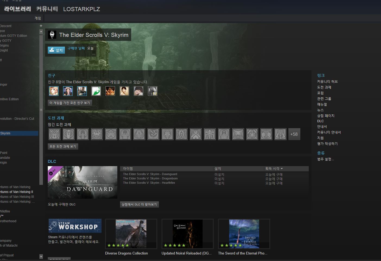The height and width of the screenshot is (261, 381).
Task: Open Updated Noiral Reloaded workshop thumbnail
Action: pos(188,234)
